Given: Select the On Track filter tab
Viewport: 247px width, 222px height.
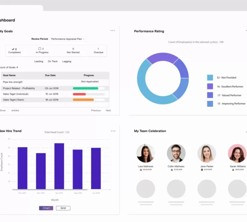Looking at the screenshot, I should (53, 61).
